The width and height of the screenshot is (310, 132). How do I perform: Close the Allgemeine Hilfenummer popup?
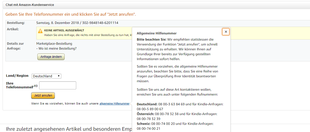pos(226,32)
